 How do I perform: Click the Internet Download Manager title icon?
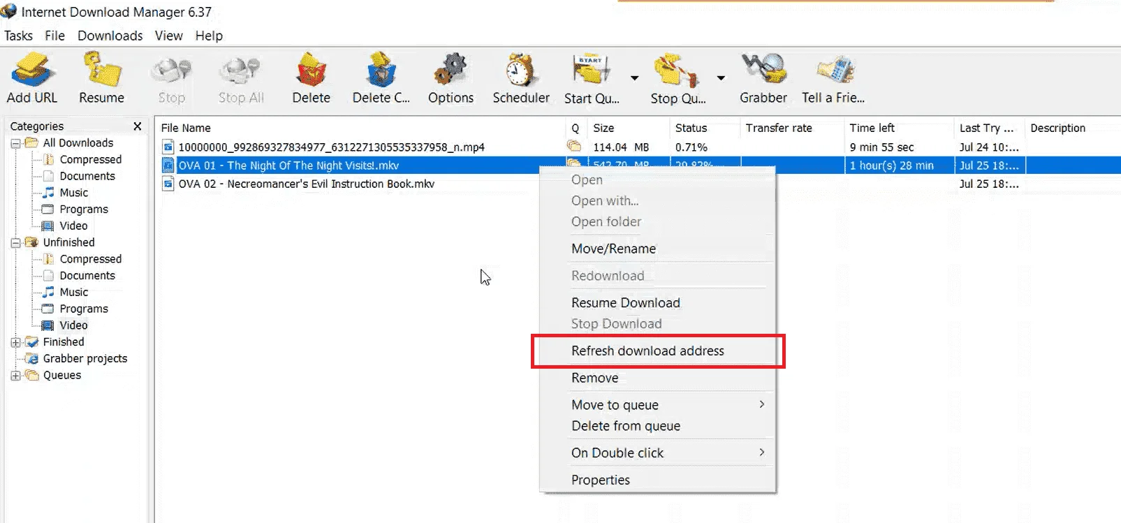(9, 12)
